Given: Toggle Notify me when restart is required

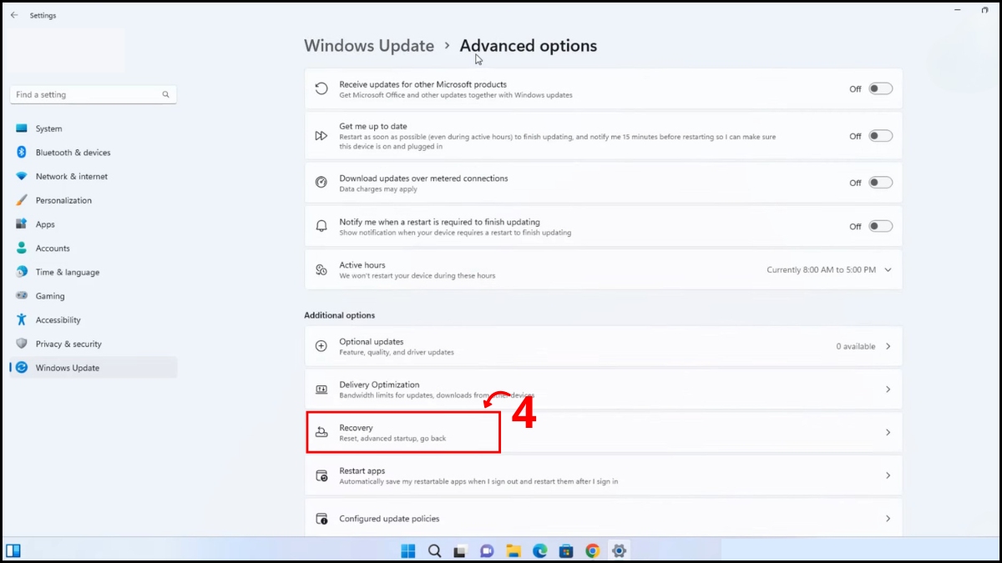Looking at the screenshot, I should 880,226.
